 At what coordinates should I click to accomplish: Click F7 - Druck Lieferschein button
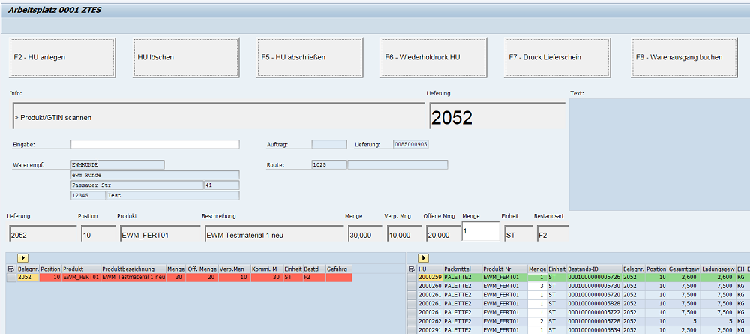tap(554, 57)
